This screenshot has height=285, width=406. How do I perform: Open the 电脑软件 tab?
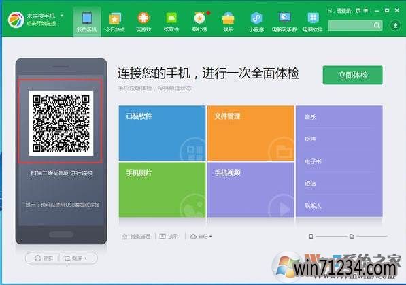313,22
